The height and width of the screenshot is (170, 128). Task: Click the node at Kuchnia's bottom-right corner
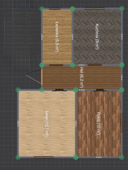coord(122,65)
